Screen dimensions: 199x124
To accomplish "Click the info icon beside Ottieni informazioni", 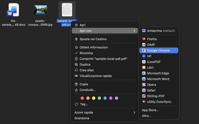I will click(x=76, y=47).
